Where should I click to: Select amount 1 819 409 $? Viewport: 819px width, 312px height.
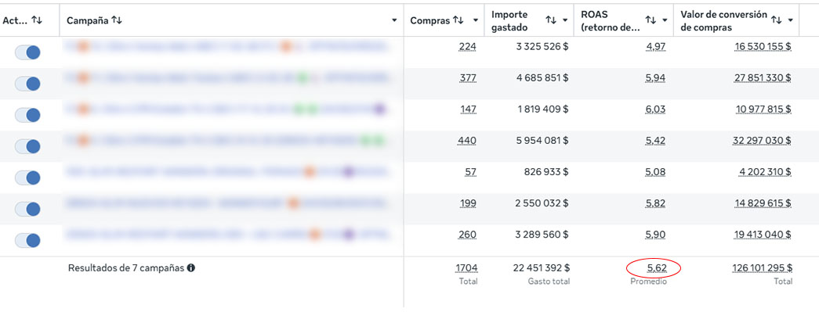(x=542, y=109)
